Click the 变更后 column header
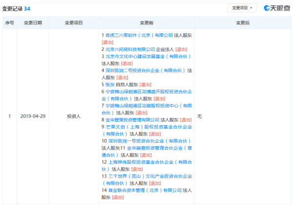293x205 pixels. [x=243, y=23]
